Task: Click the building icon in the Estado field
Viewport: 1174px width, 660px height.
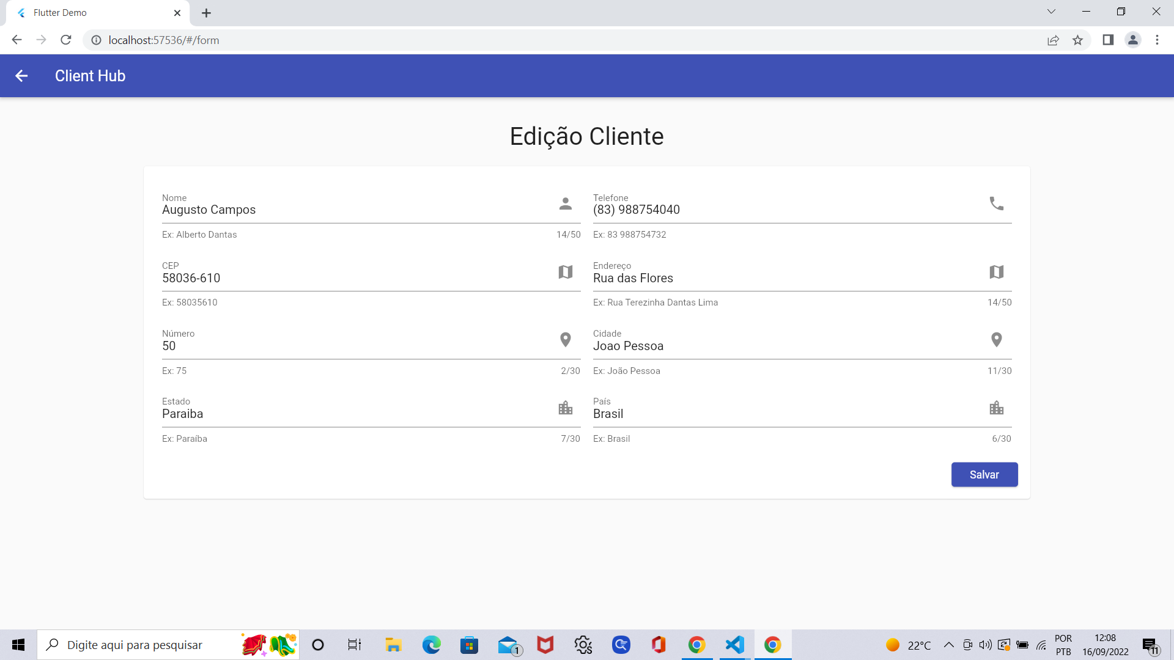Action: pos(565,408)
